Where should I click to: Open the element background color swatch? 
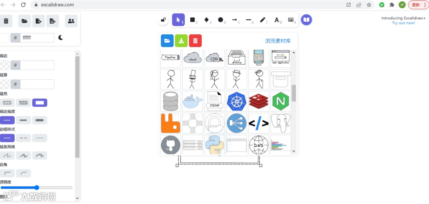(x=4, y=85)
